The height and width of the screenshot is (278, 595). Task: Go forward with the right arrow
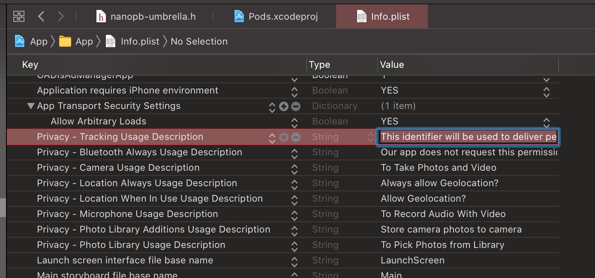pyautogui.click(x=61, y=17)
